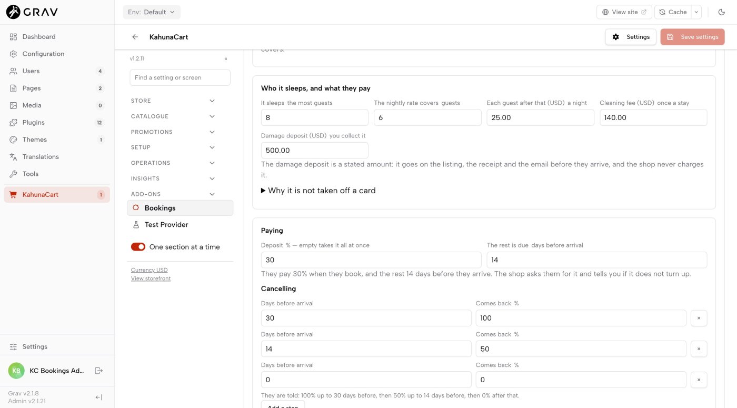Open the Cache options dropdown arrow
The image size is (737, 408).
[696, 12]
